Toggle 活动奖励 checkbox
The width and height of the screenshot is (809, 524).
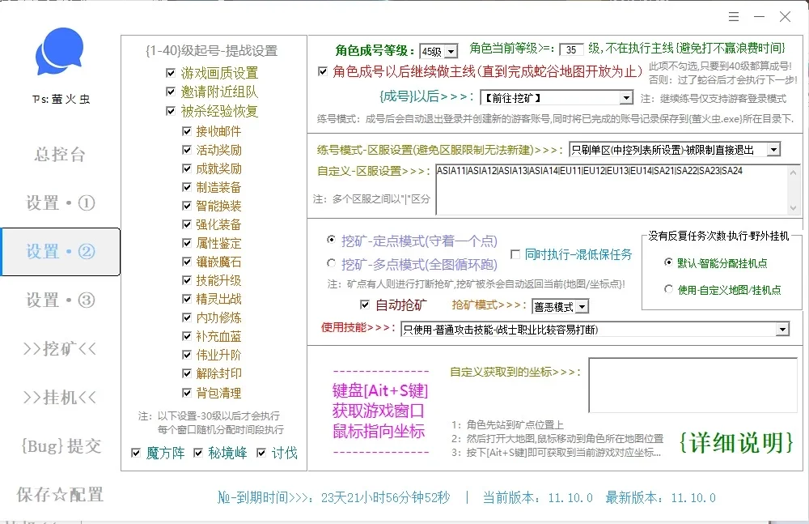(187, 150)
